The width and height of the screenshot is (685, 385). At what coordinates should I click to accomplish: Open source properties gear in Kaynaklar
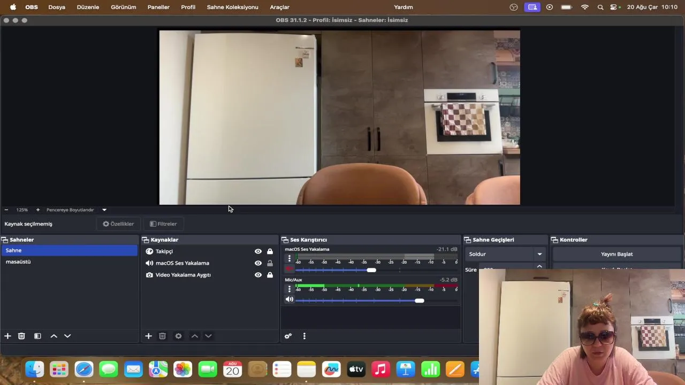click(x=178, y=336)
